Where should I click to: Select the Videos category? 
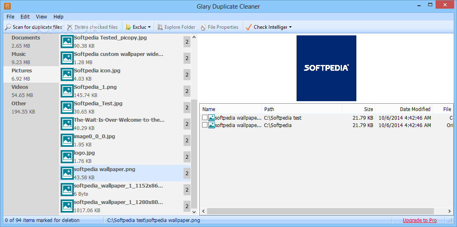tap(31, 91)
